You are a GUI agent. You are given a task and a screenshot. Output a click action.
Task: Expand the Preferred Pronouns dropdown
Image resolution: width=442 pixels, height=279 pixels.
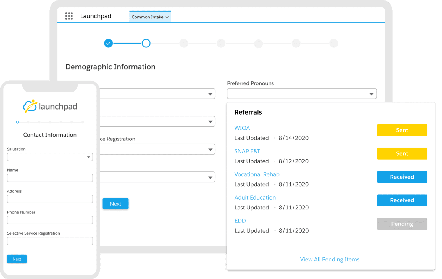point(302,94)
